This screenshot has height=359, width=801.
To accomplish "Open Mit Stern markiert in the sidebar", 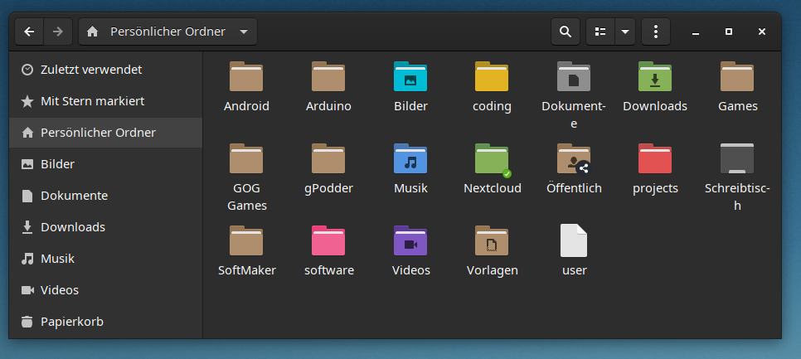I will 106,101.
